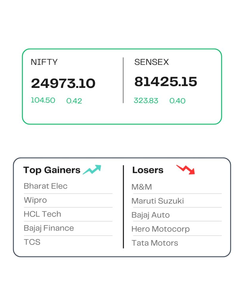Viewport: 244px width, 305px height.
Task: Select Bharat Elec in gainers list
Action: (46, 186)
